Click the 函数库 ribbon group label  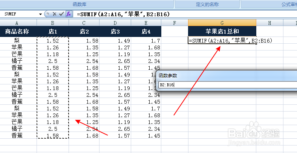pos(80,5)
